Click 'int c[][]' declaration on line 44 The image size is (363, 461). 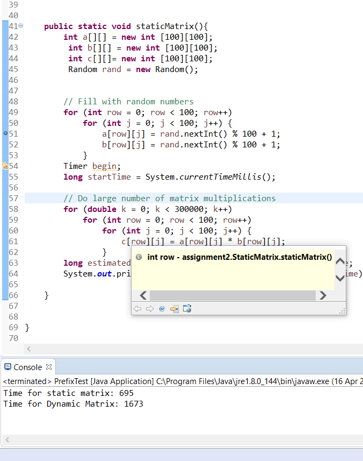click(x=90, y=59)
